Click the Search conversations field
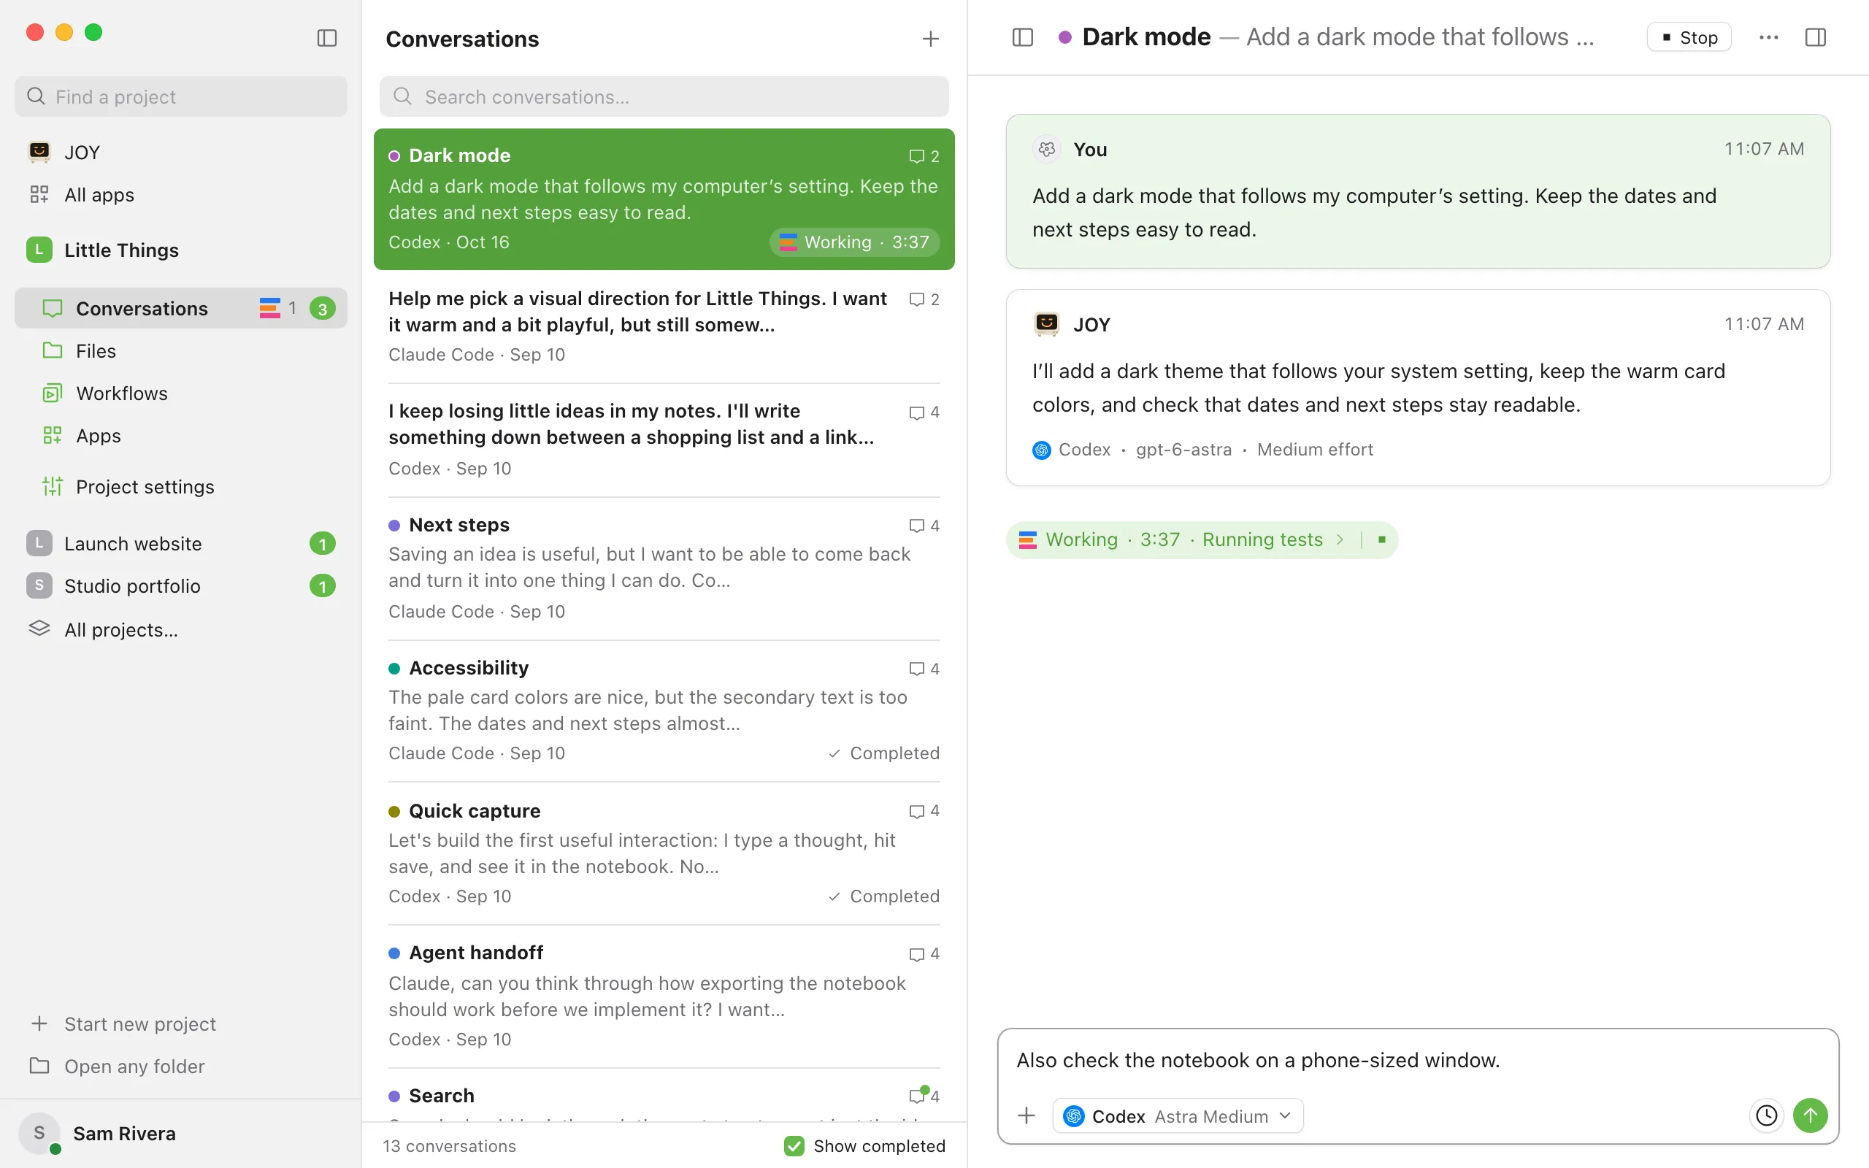Viewport: 1869px width, 1168px height. [664, 96]
